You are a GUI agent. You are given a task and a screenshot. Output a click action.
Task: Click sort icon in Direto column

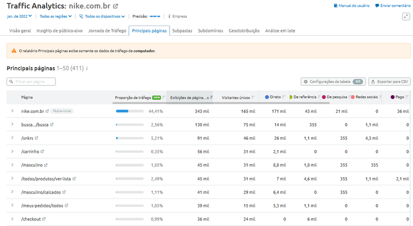pos(284,97)
